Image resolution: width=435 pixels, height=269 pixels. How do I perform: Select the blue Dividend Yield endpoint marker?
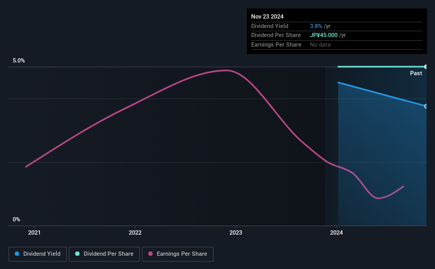click(425, 106)
